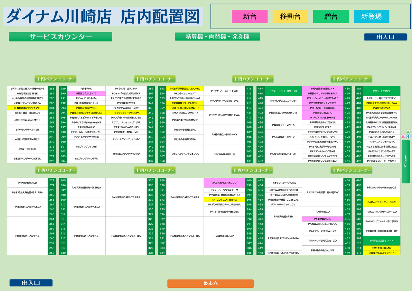The height and width of the screenshot is (291, 412).
Task: Click the vertical トイレ sign
Action: [406, 161]
